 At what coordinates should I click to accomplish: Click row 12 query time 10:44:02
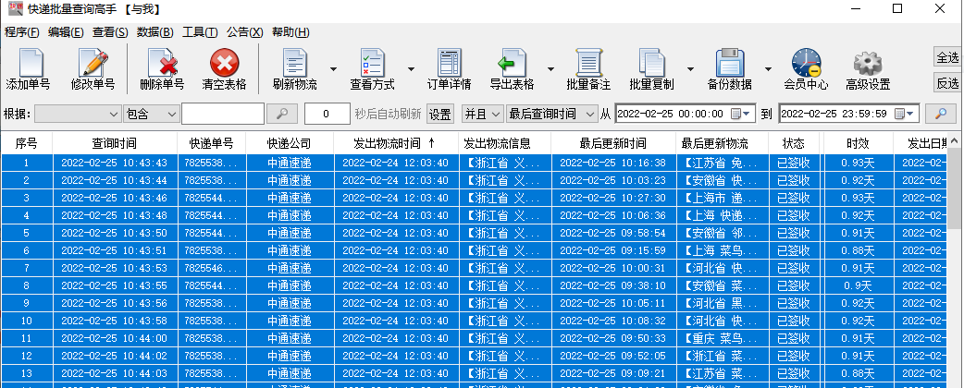click(x=115, y=356)
